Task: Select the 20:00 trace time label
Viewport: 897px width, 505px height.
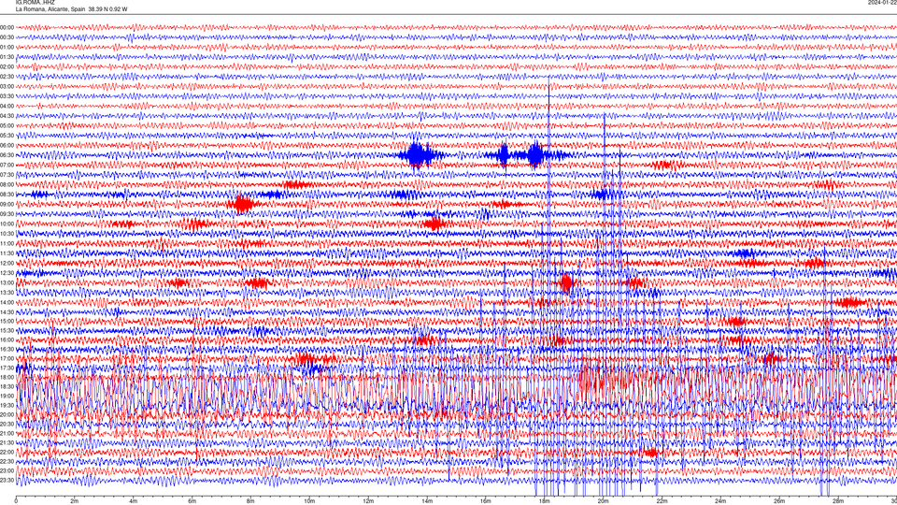Action: (x=7, y=414)
